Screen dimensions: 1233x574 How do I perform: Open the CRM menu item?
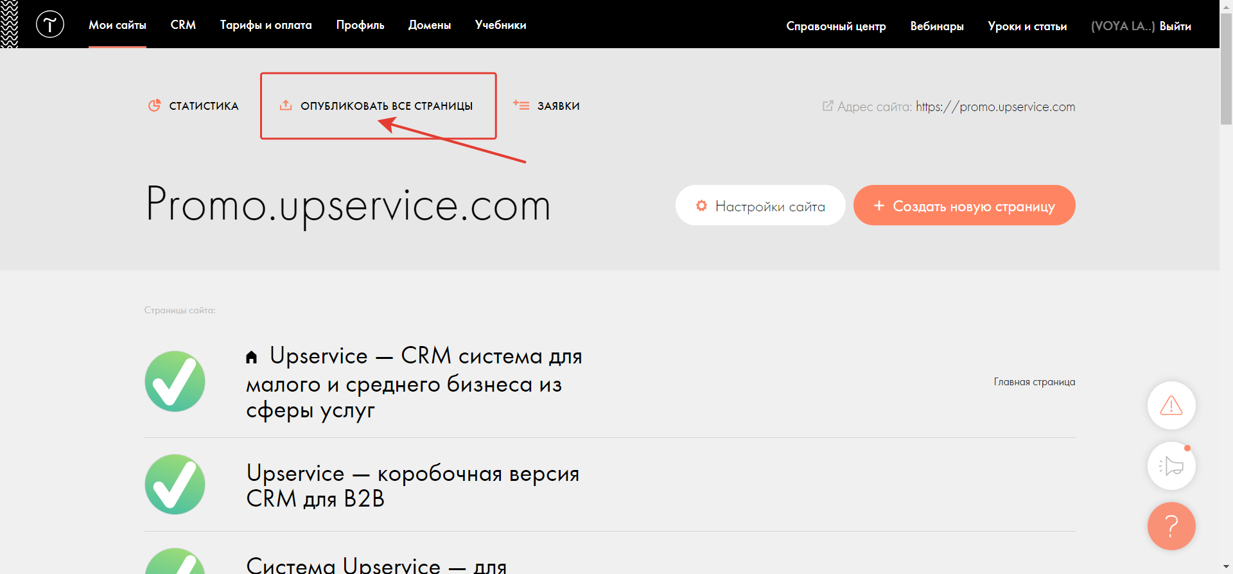(x=183, y=25)
